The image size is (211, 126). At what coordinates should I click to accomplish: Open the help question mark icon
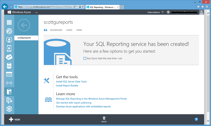point(196,119)
